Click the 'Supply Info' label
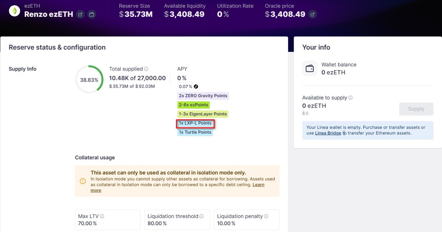The width and height of the screenshot is (442, 232). (x=22, y=69)
